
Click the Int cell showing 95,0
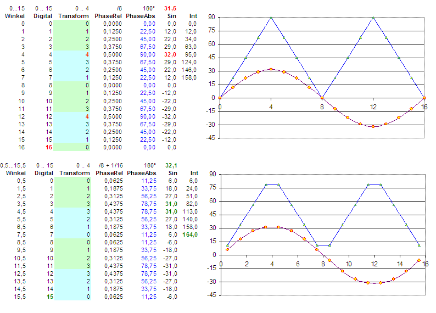point(191,54)
